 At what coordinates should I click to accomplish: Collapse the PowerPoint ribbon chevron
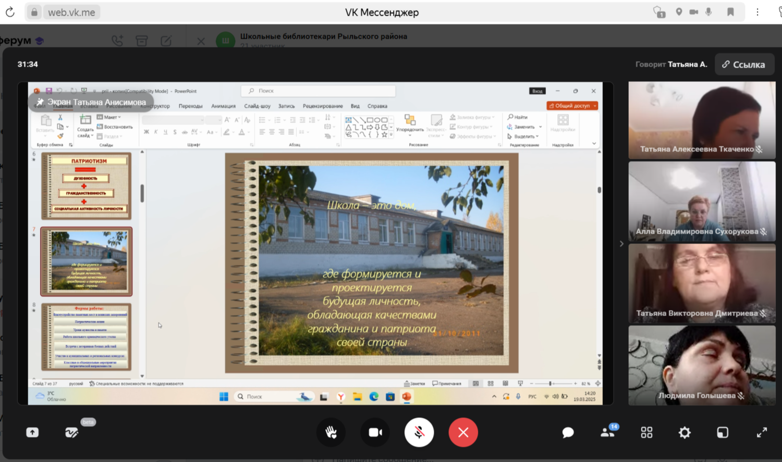pos(594,143)
